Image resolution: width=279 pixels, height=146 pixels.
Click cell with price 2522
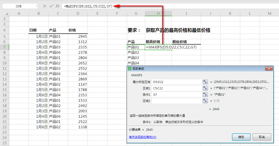[x=78, y=122]
